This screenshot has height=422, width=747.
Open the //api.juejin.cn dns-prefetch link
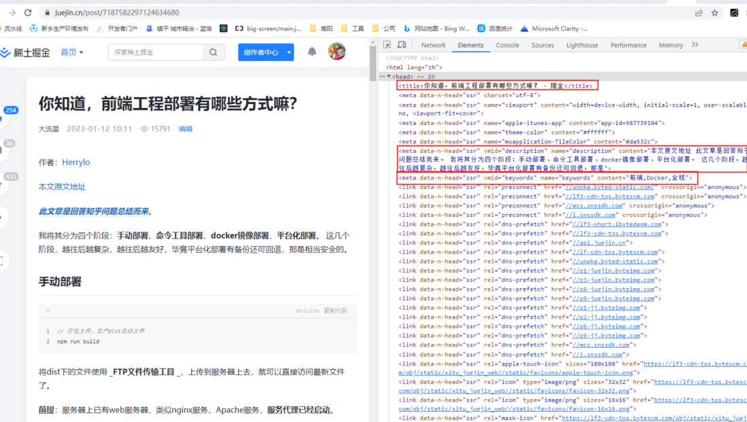[x=601, y=243]
